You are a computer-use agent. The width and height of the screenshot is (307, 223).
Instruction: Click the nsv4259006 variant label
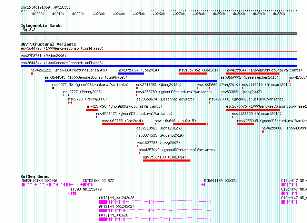pos(284,128)
